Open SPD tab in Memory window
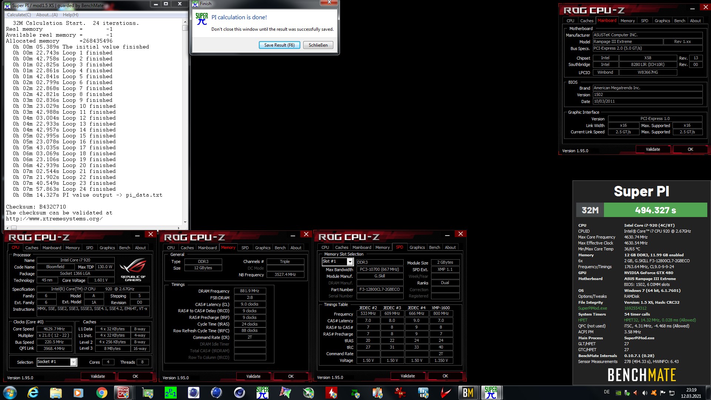The width and height of the screenshot is (711, 400). pyautogui.click(x=245, y=248)
